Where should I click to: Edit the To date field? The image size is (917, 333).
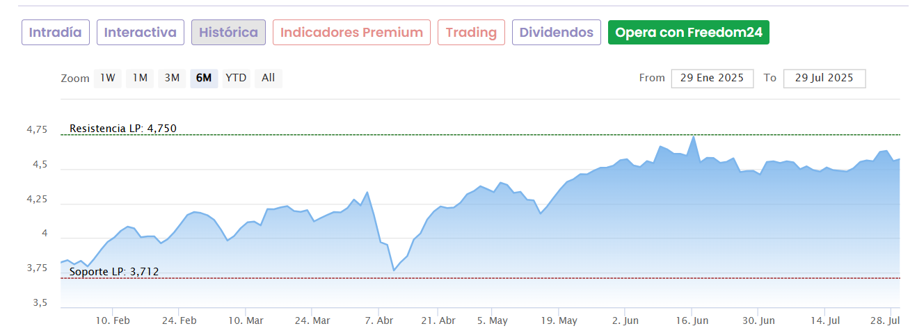824,78
